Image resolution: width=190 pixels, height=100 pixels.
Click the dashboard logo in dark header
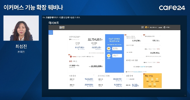(62, 27)
